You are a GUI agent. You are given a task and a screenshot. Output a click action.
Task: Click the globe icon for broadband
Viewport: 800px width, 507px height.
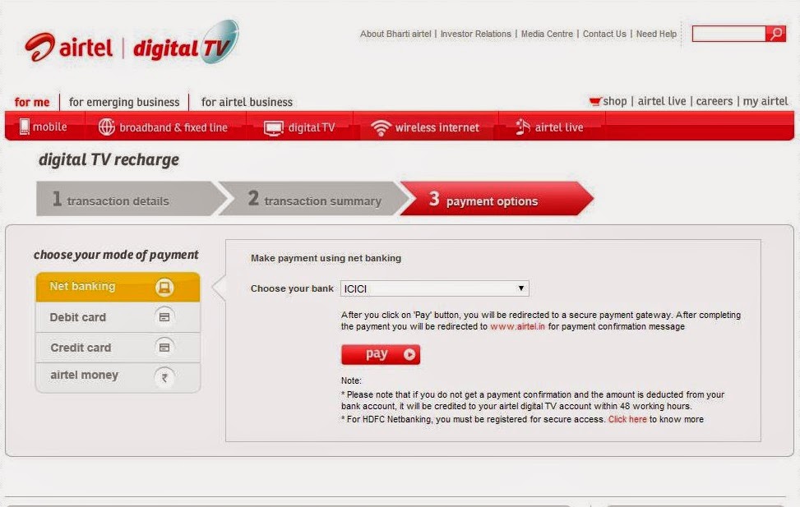106,127
